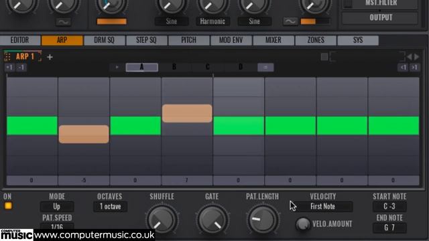Transpose pattern down with the -1 button
Viewport: 429px width, 241px height.
point(21,67)
